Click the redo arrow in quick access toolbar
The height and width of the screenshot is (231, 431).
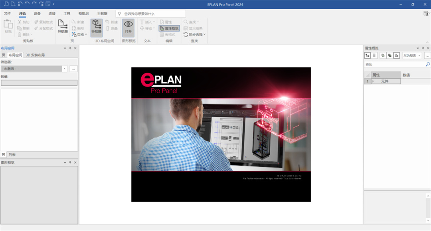click(34, 4)
